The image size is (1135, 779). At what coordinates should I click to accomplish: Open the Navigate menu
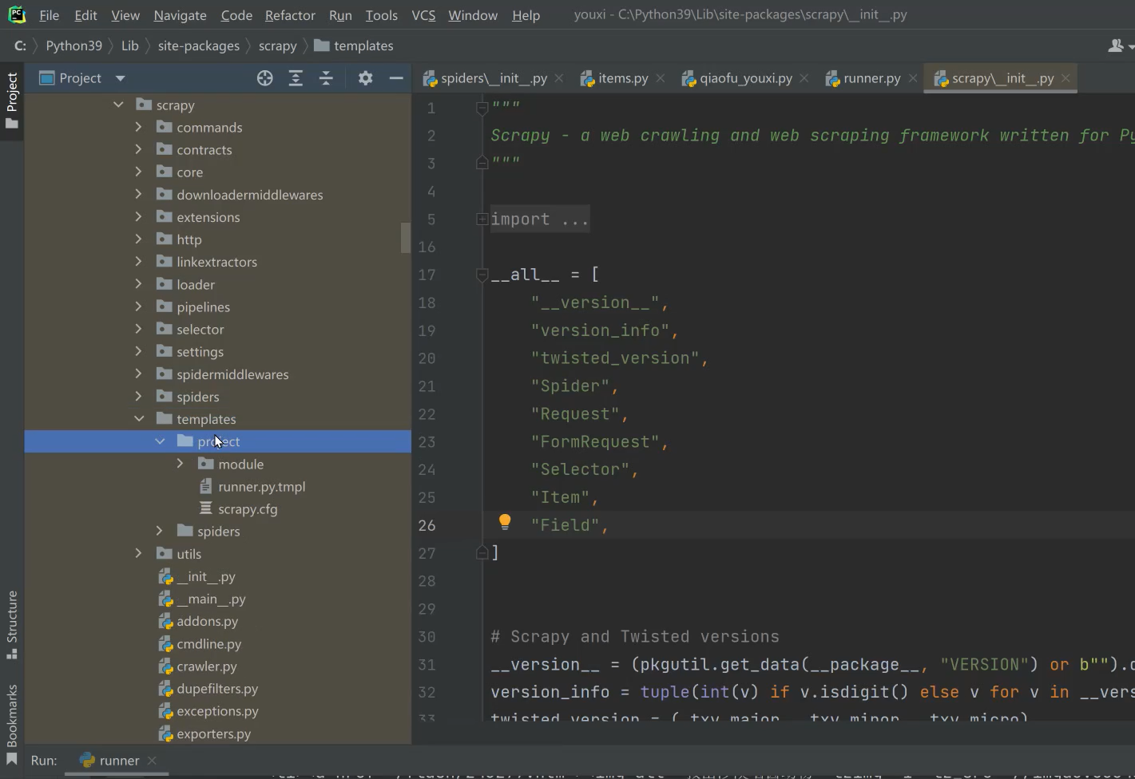pyautogui.click(x=180, y=15)
